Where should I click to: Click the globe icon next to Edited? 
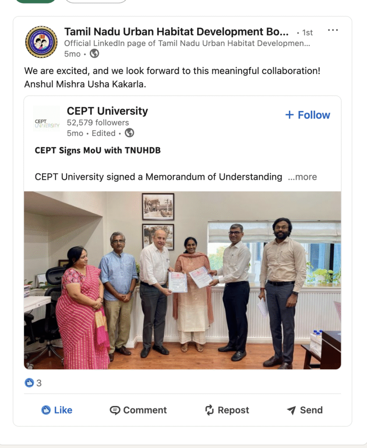[x=129, y=133]
